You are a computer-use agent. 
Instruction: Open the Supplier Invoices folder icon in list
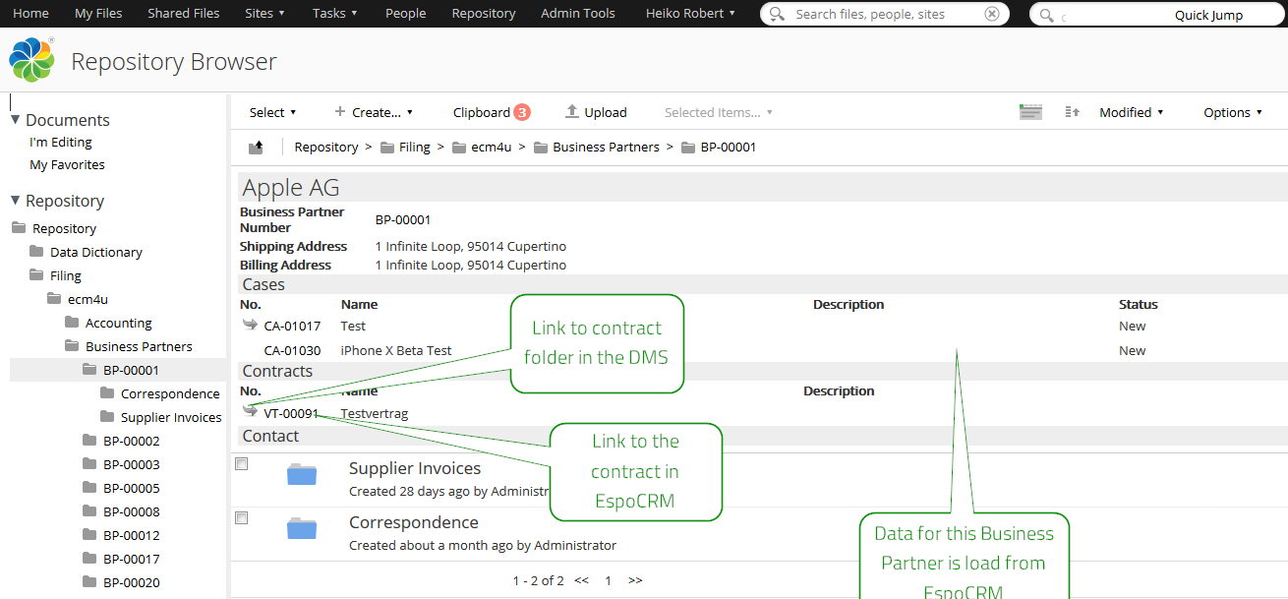point(302,476)
